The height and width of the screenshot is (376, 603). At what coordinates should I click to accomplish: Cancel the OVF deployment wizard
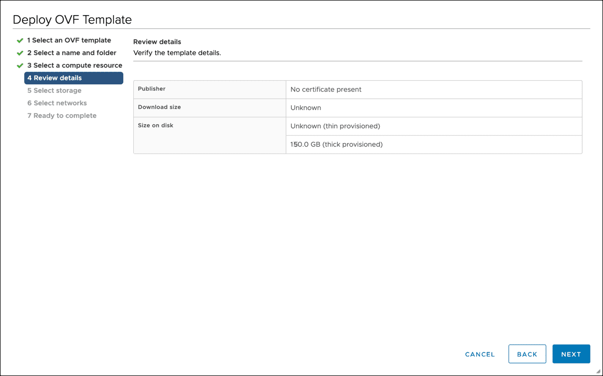point(480,355)
